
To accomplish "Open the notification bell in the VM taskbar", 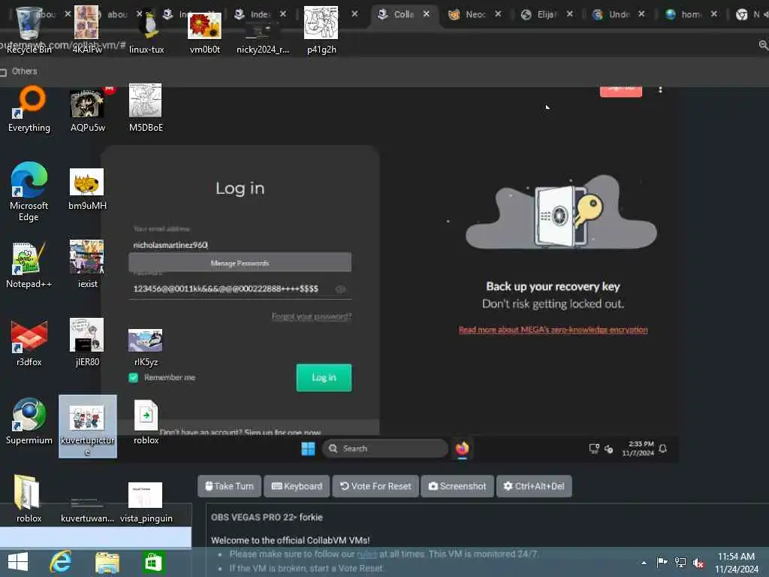I will (x=662, y=449).
